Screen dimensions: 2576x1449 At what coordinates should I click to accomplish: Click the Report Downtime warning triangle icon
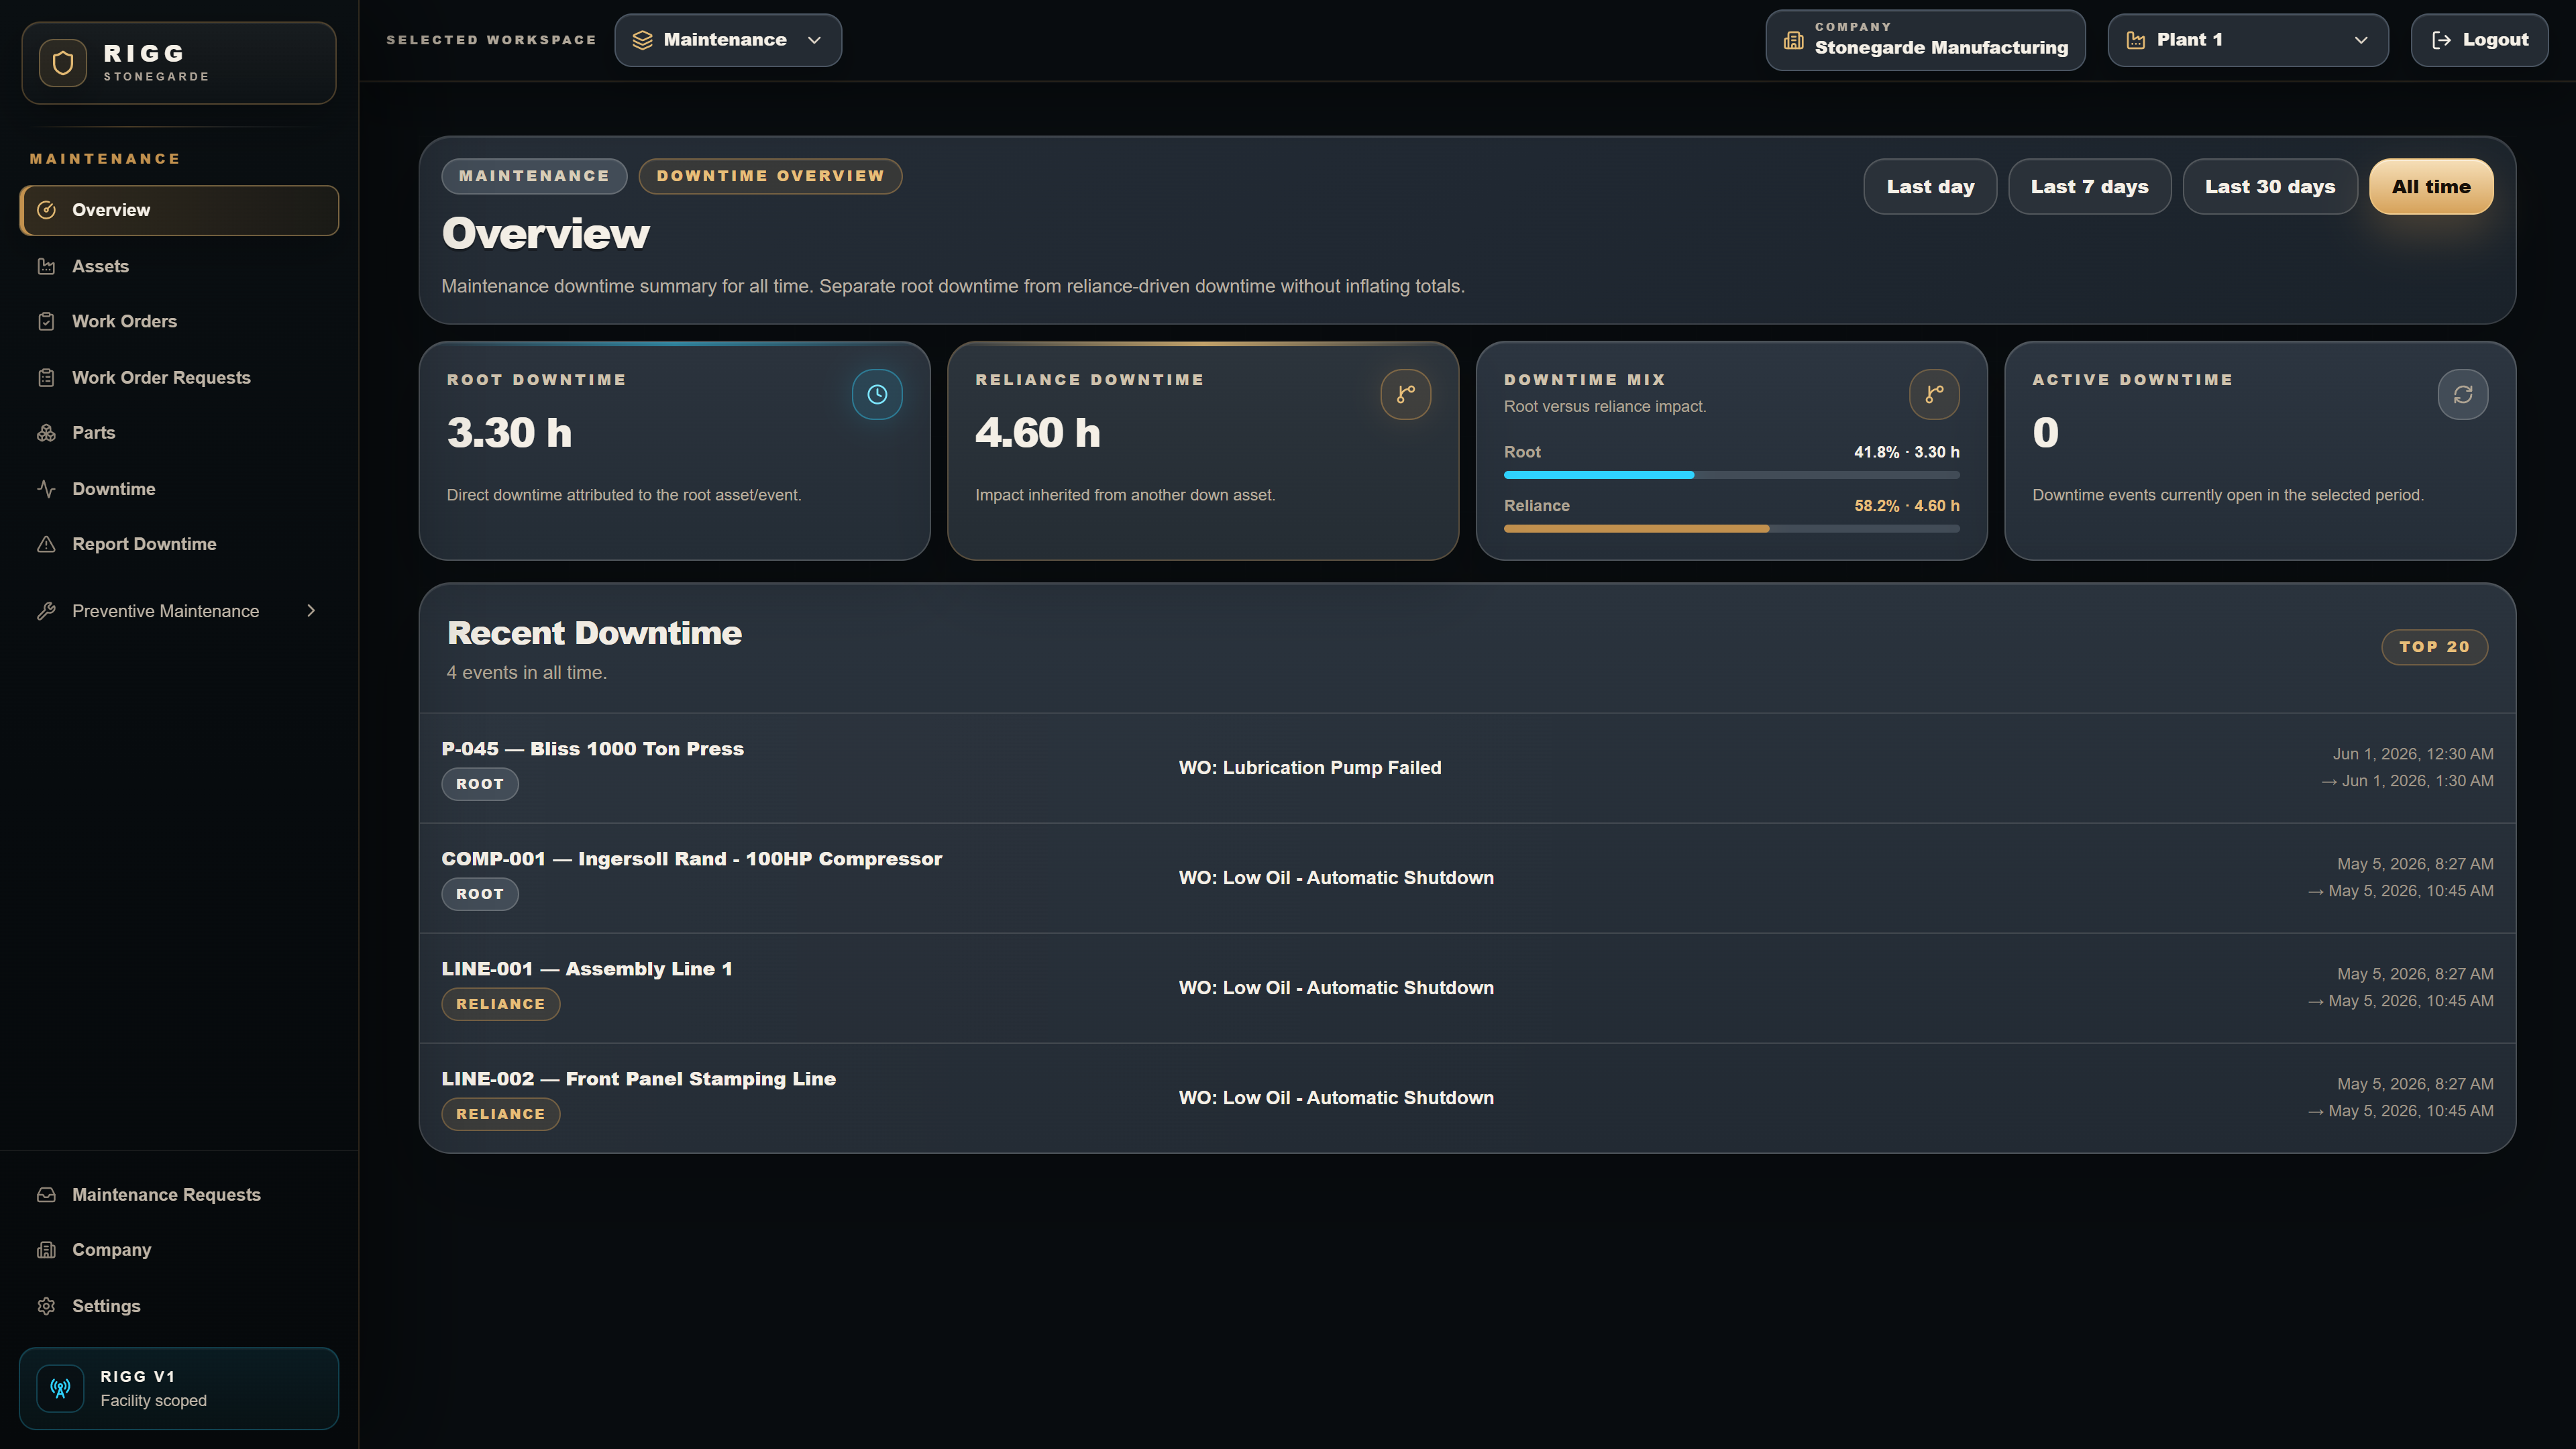click(x=46, y=544)
